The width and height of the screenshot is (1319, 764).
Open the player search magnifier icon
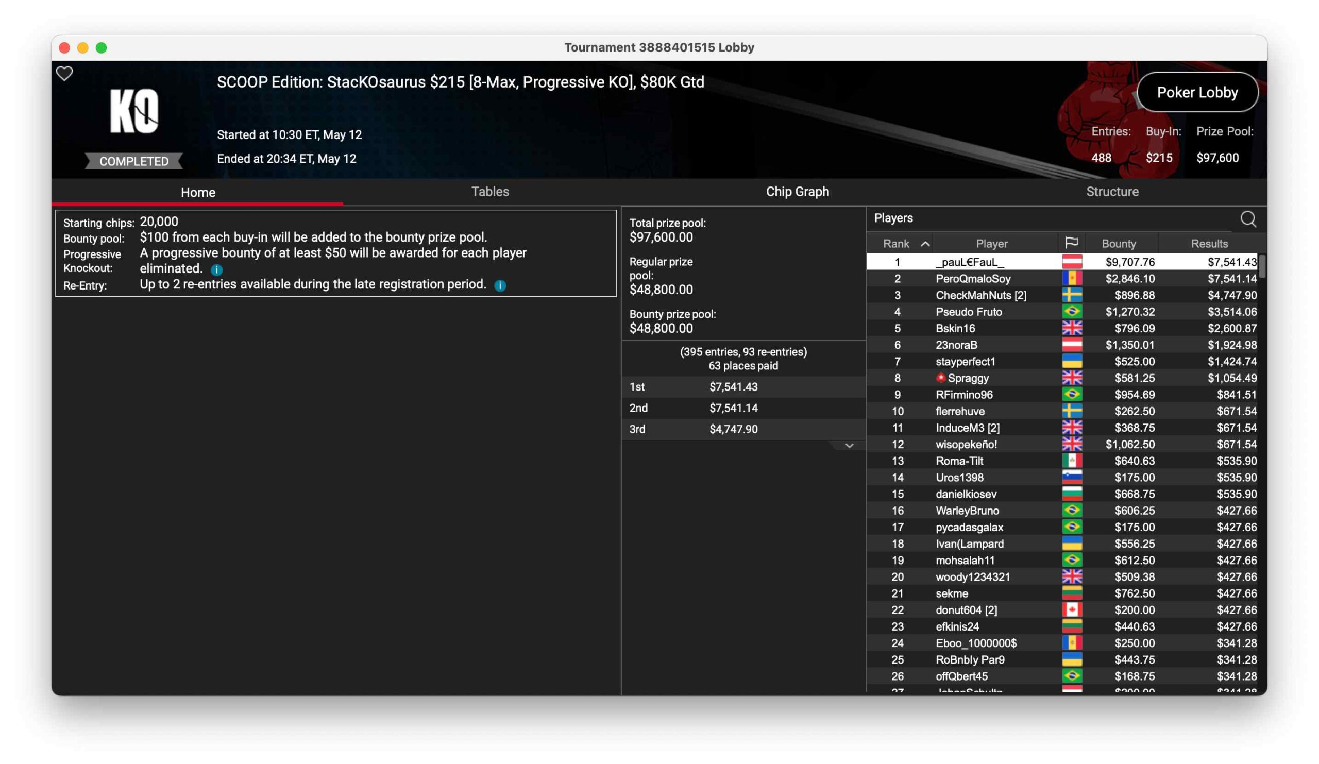point(1248,219)
